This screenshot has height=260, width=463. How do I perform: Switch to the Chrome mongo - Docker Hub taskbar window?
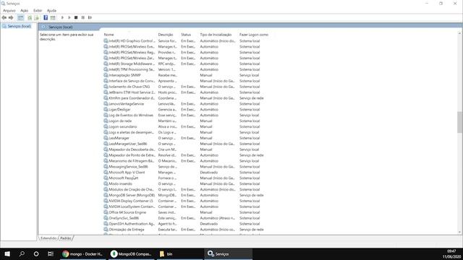click(x=83, y=253)
